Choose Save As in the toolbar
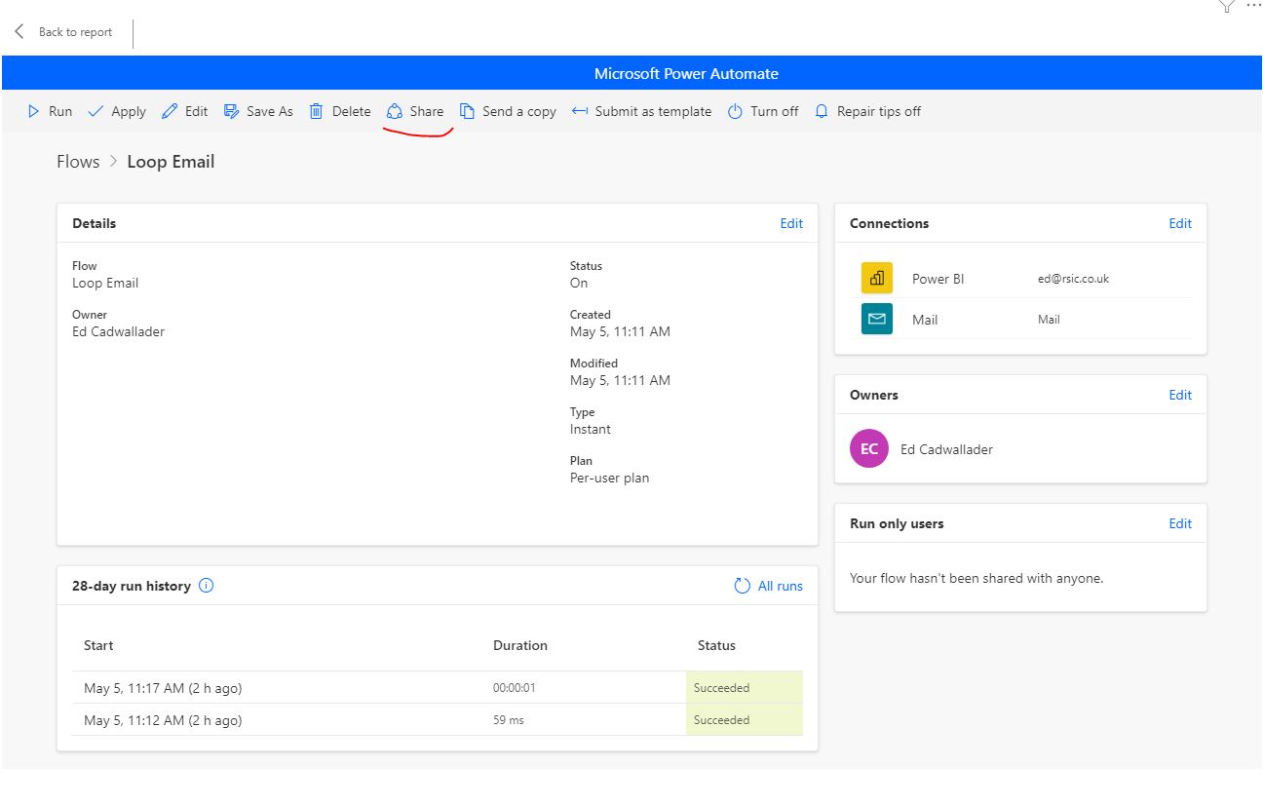Image resolution: width=1263 pixels, height=805 pixels. (258, 111)
